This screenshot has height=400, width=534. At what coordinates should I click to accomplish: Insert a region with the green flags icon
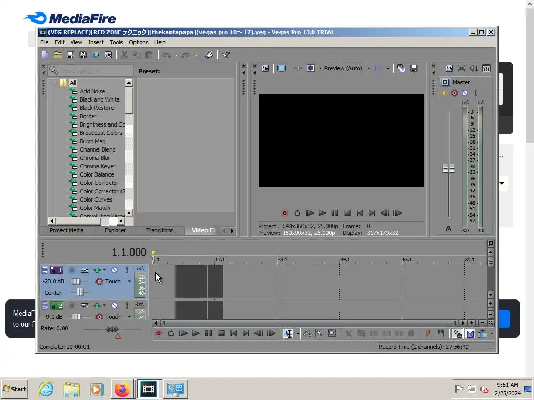[x=440, y=334]
